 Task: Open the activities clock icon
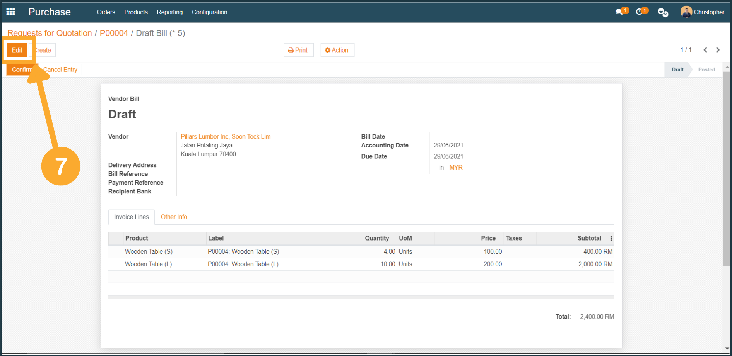[640, 12]
